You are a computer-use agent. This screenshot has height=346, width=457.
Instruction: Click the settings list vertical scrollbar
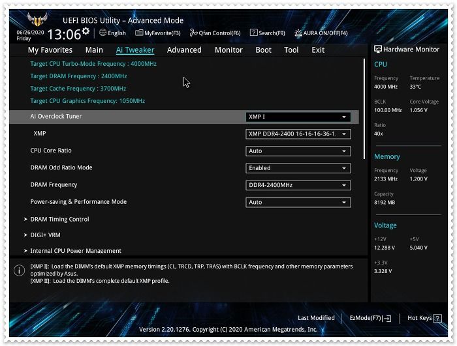(364, 109)
